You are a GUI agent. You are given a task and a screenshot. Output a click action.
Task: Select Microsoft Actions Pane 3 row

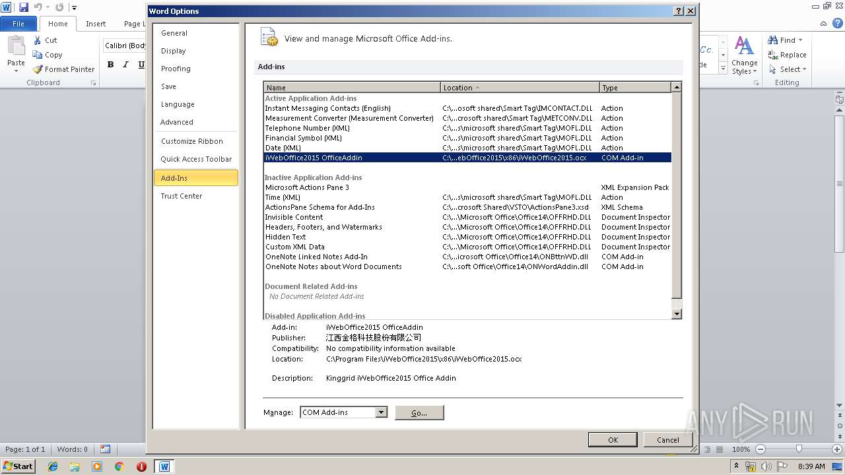[467, 187]
